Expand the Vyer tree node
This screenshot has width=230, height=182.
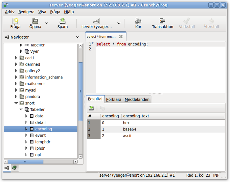tap(21, 51)
